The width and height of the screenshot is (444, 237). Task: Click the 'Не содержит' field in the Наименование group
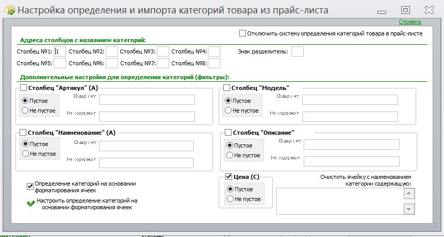[x=146, y=163]
